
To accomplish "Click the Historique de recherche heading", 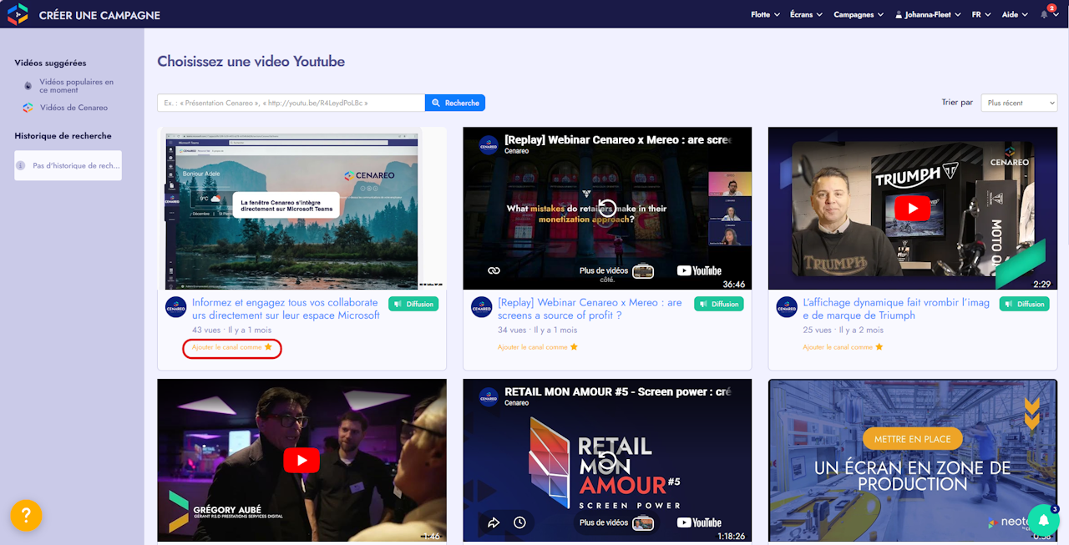I will [x=63, y=136].
